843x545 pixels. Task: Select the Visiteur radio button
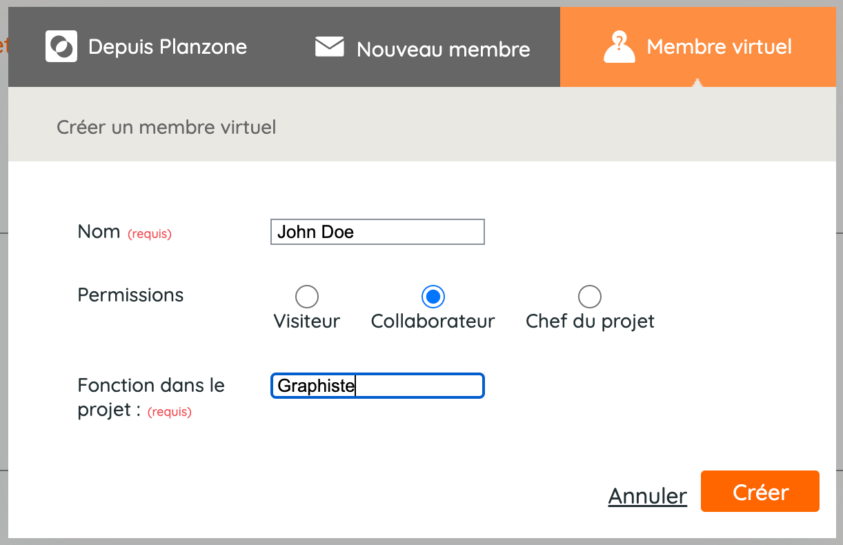tap(306, 297)
